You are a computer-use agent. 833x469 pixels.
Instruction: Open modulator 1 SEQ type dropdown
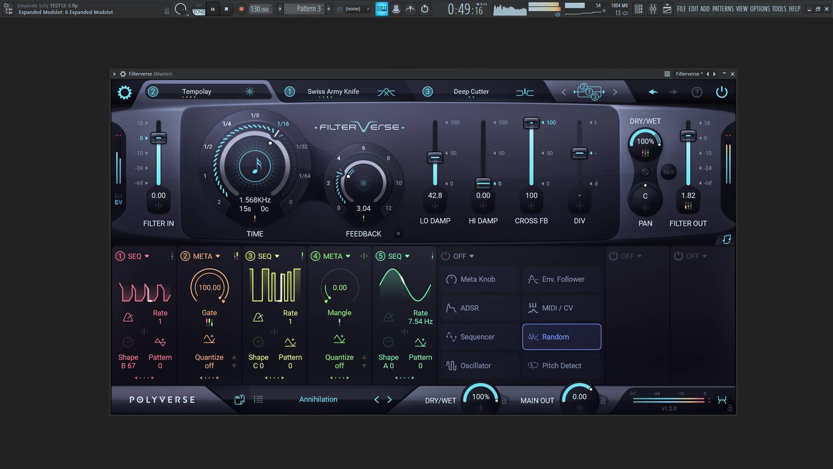(x=147, y=256)
